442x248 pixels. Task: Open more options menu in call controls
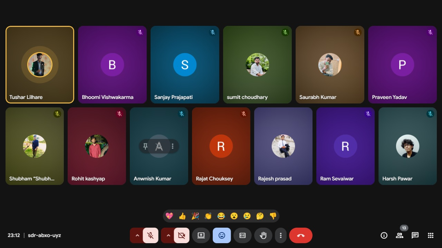pos(281,236)
